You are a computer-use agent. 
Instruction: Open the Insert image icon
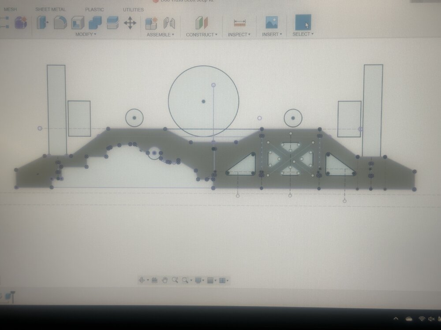point(272,22)
